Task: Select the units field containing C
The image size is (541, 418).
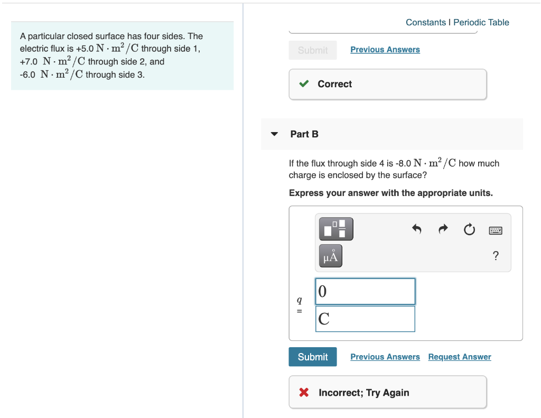Action: pos(365,318)
